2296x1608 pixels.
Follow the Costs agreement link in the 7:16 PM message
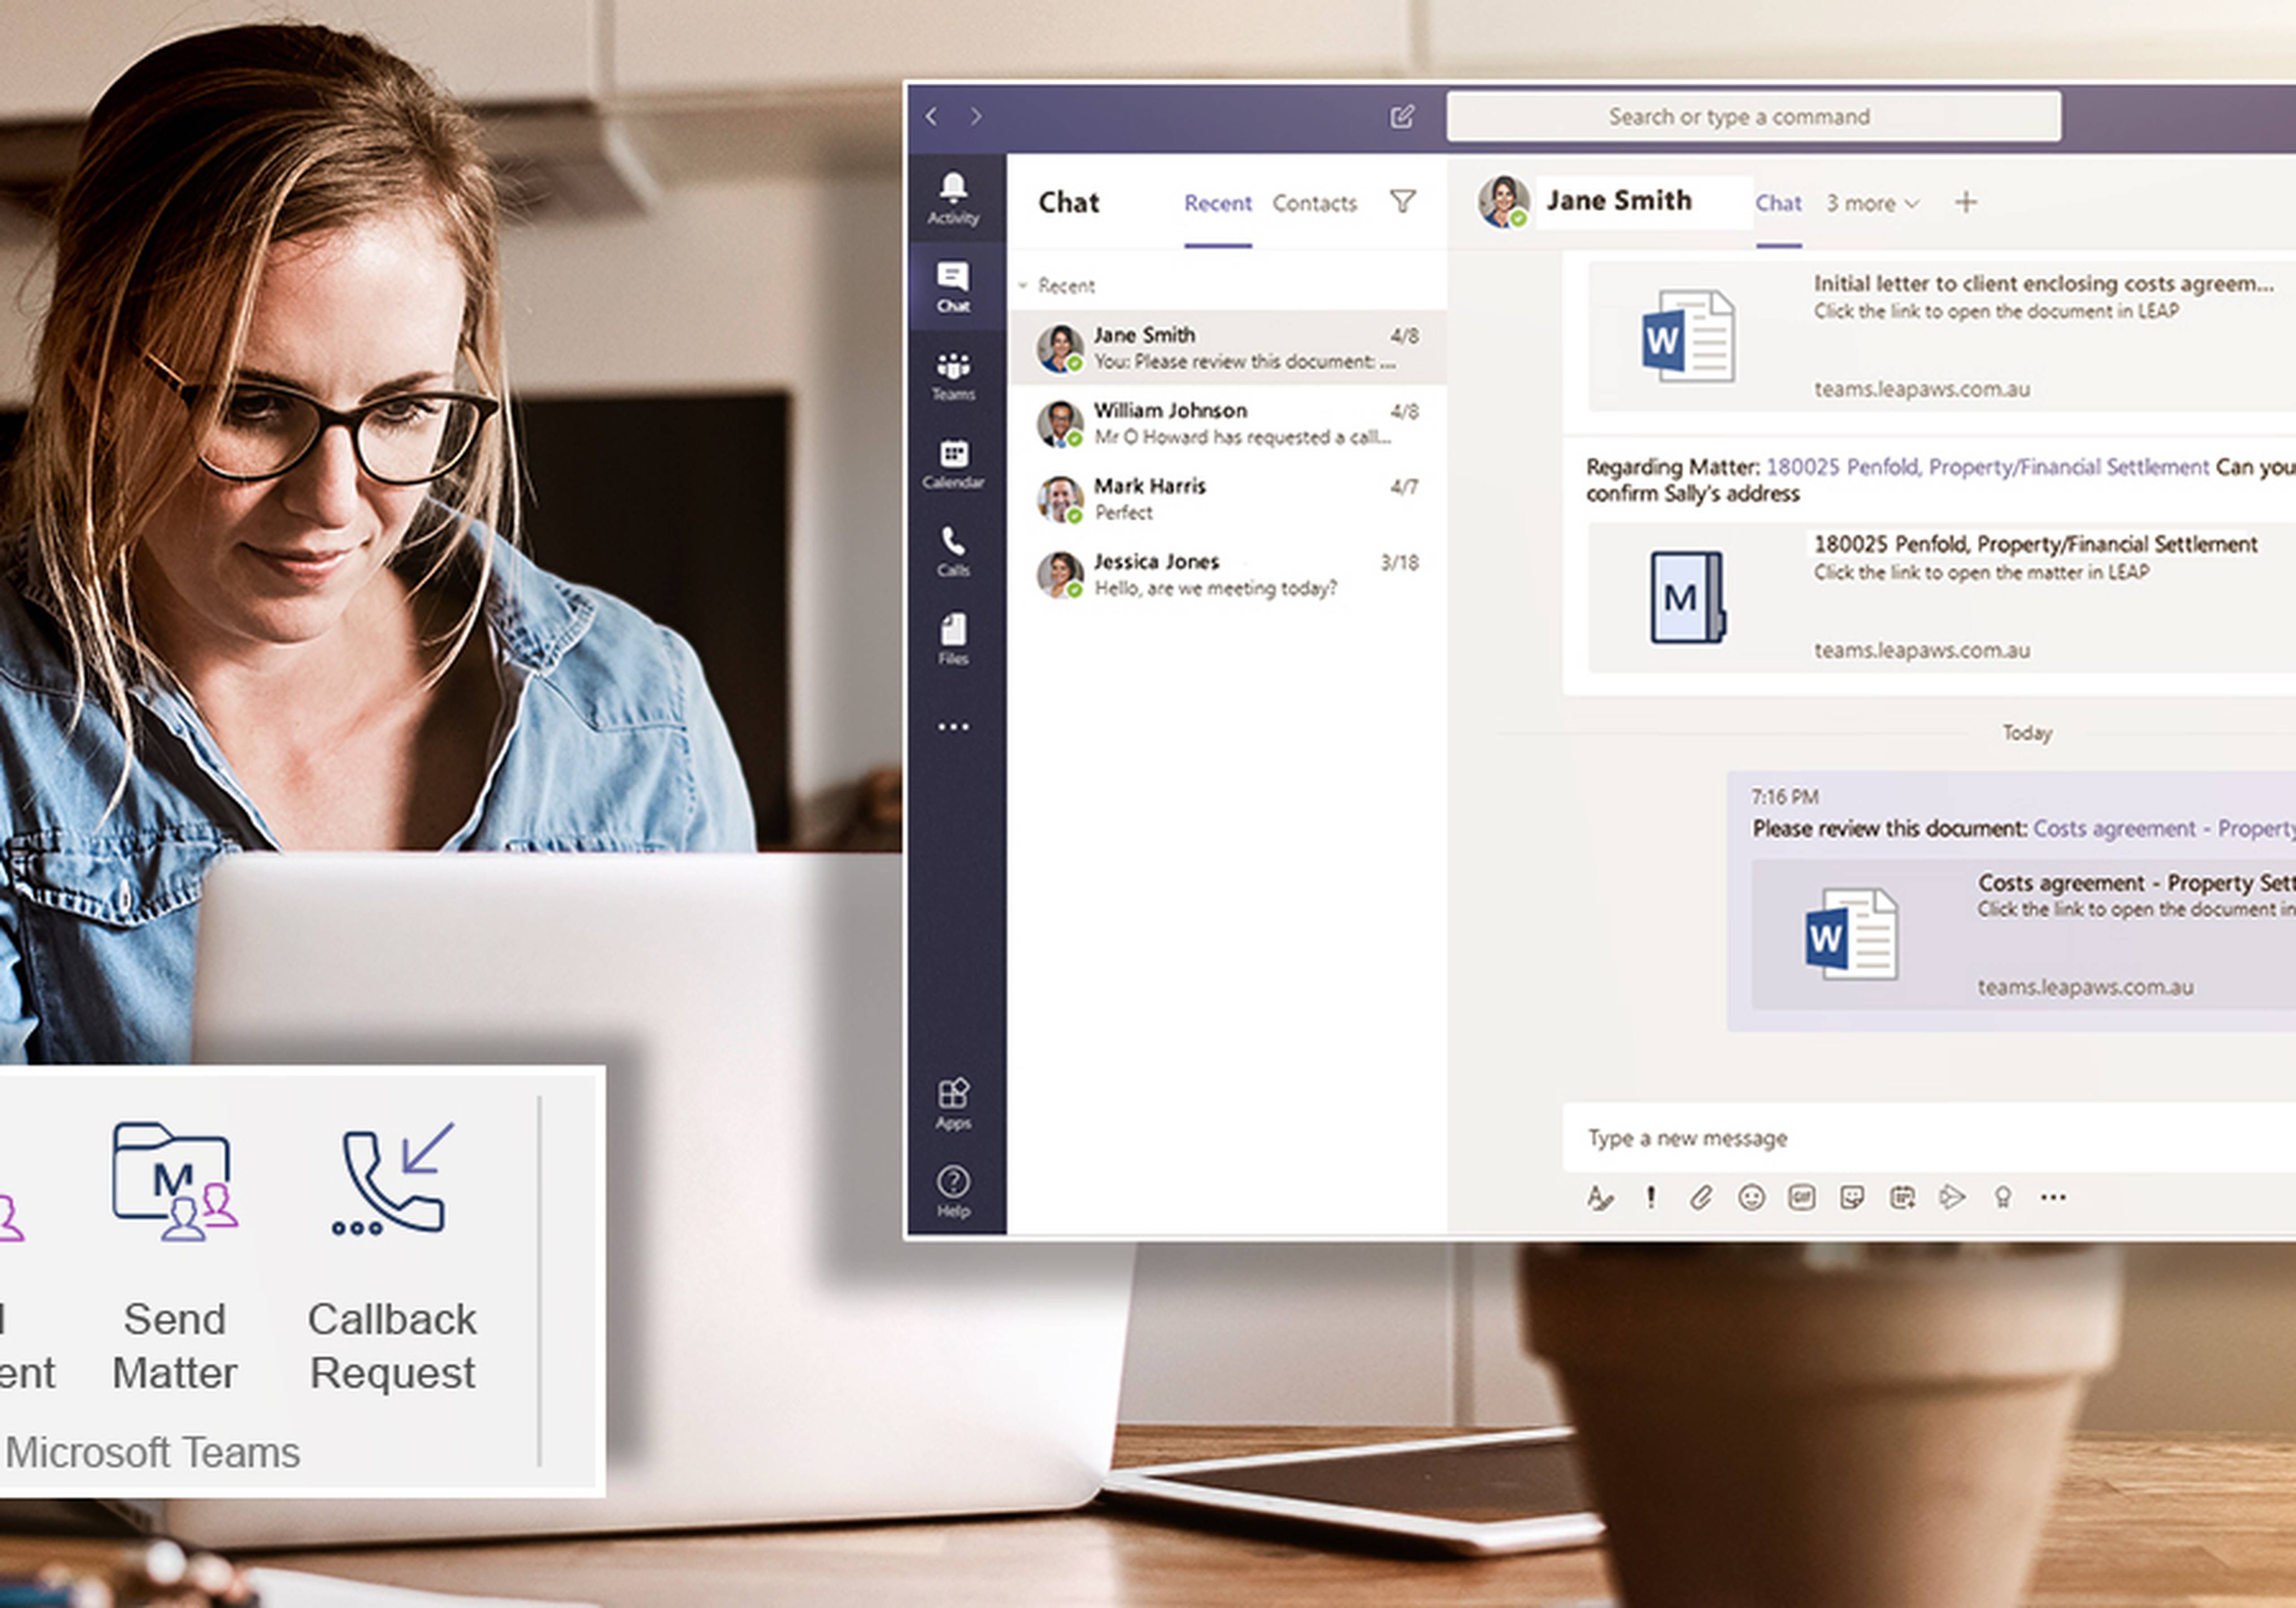(2164, 829)
